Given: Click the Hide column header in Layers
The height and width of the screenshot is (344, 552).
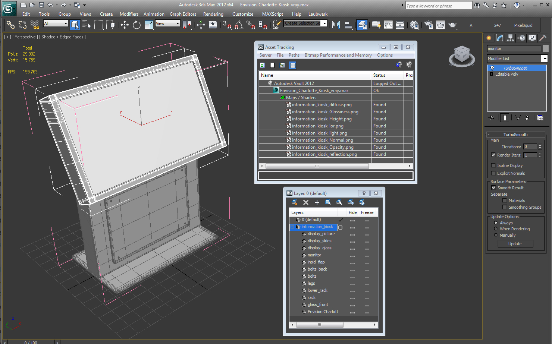Looking at the screenshot, I should [353, 212].
